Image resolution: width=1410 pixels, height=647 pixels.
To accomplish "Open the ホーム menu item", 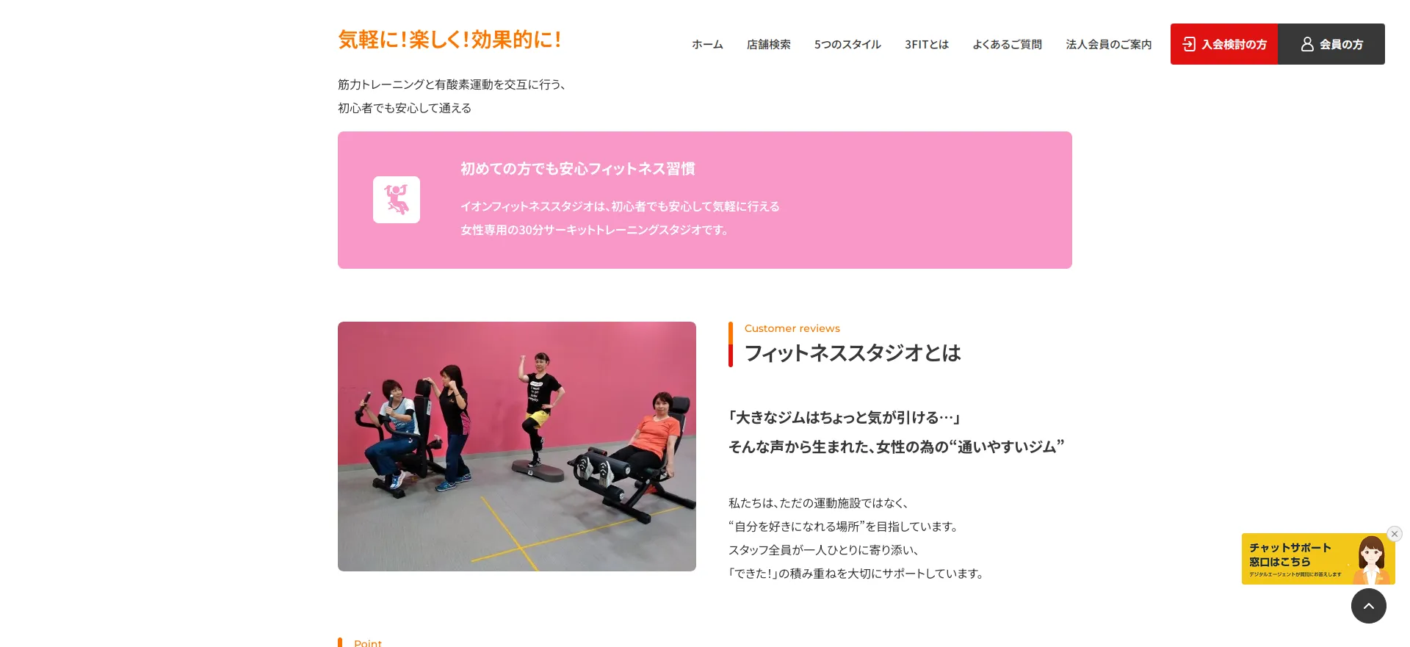I will coord(707,44).
